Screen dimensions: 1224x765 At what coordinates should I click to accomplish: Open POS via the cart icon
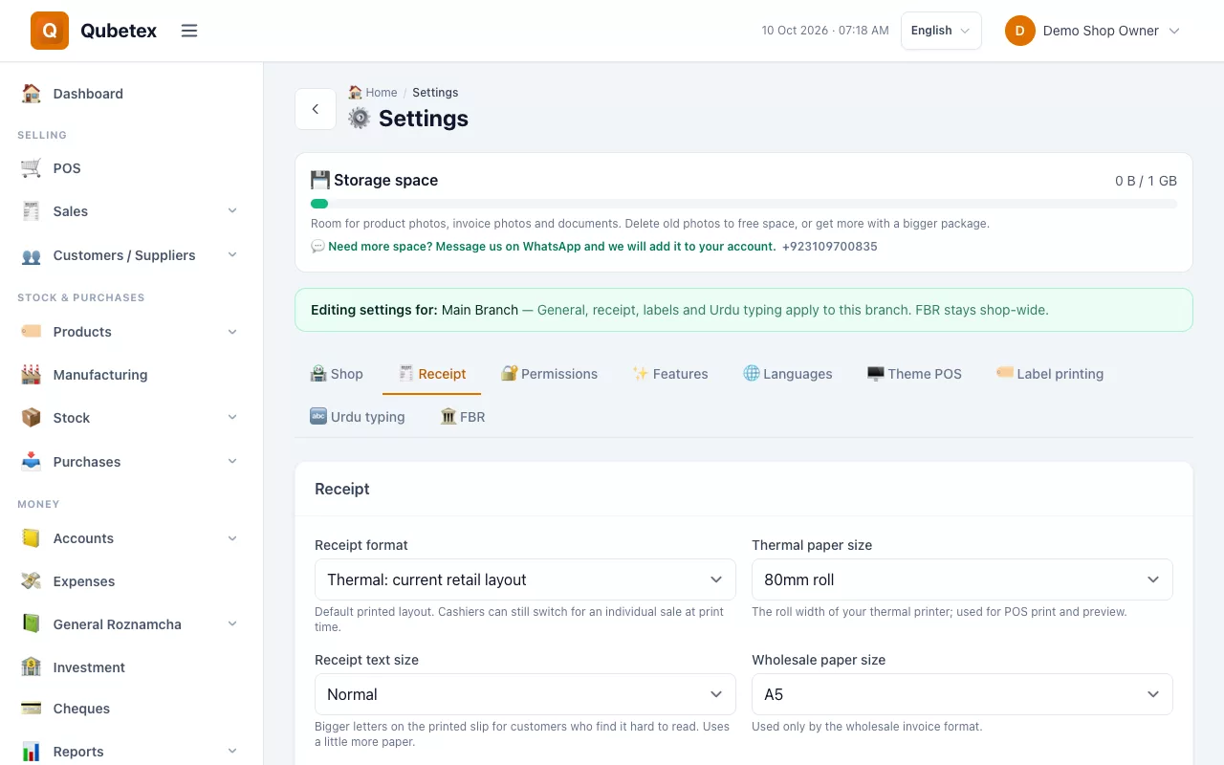pos(32,168)
